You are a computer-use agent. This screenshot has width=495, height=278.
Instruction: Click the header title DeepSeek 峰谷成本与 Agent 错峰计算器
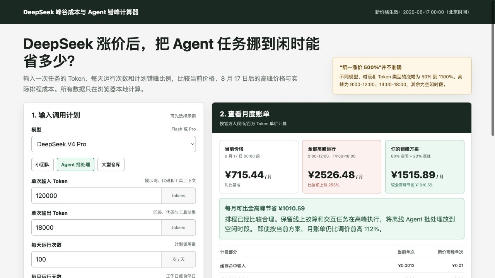pyautogui.click(x=81, y=12)
